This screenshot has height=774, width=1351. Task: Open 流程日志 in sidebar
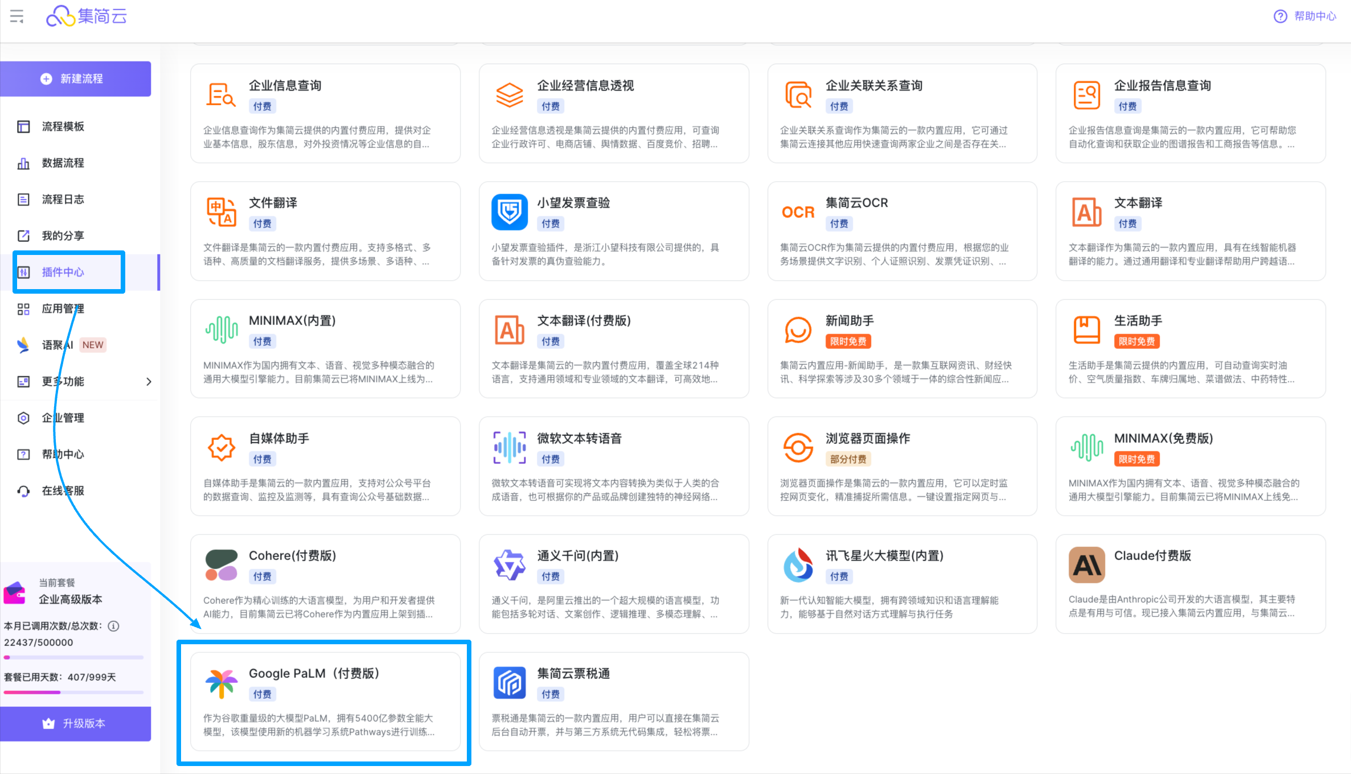click(x=63, y=199)
